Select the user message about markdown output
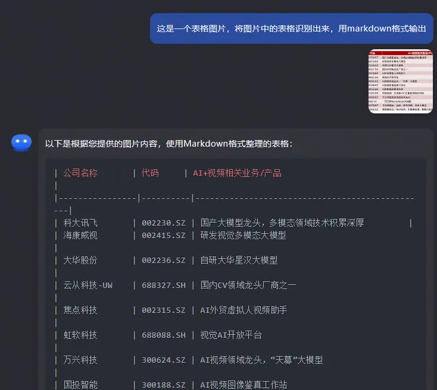Screen dimensions: 437x390 pos(291,28)
